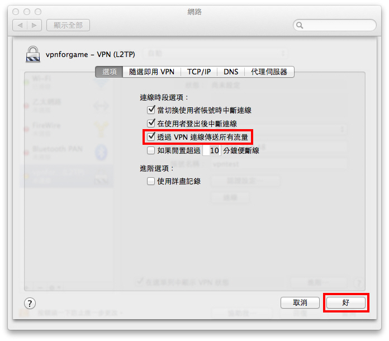Open the DNS tab
This screenshot has width=389, height=341.
coord(231,72)
